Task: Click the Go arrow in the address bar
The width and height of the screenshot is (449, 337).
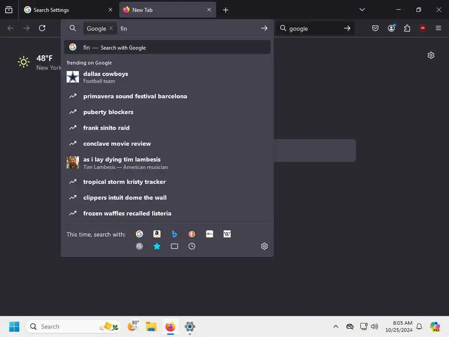Action: [264, 29]
